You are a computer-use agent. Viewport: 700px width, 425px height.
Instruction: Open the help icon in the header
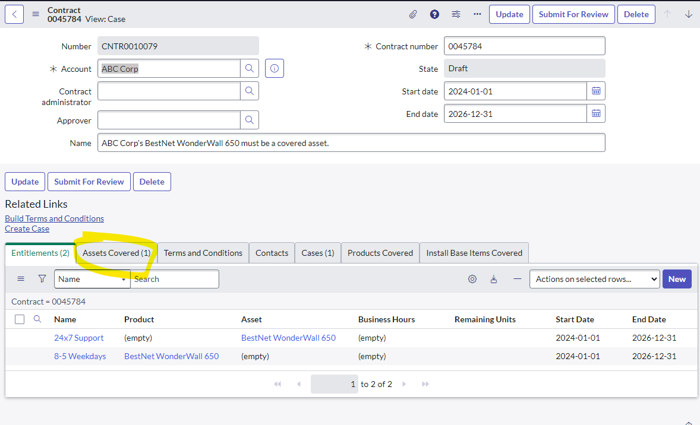tap(434, 14)
